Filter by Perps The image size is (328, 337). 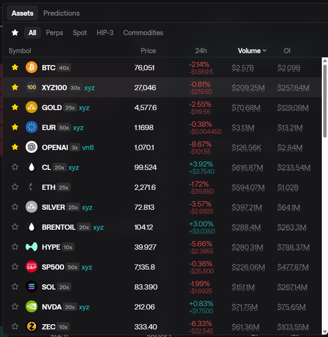[55, 33]
